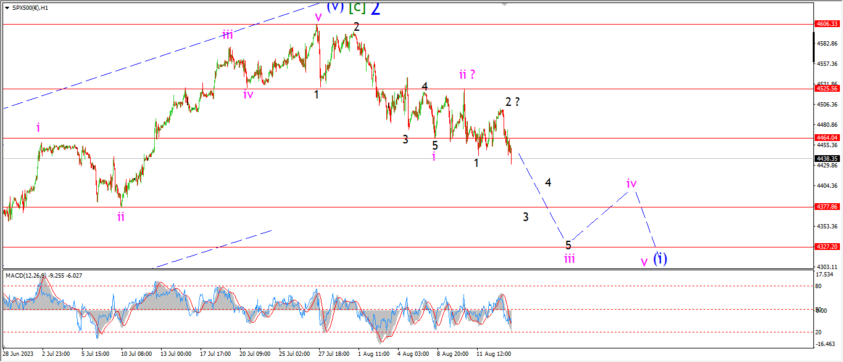Click the black current price tag 4438.35

pos(827,158)
